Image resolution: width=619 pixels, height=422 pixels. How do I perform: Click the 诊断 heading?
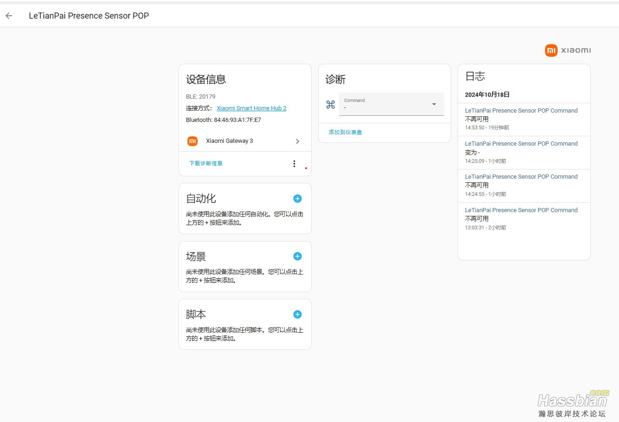[335, 80]
